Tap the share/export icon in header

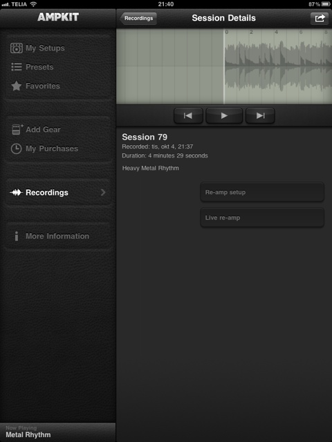(320, 18)
